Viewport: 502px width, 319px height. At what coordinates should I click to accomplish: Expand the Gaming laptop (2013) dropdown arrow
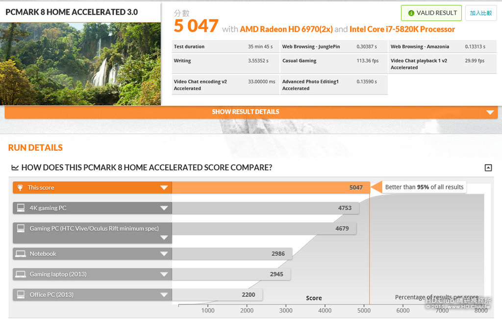[x=164, y=274]
